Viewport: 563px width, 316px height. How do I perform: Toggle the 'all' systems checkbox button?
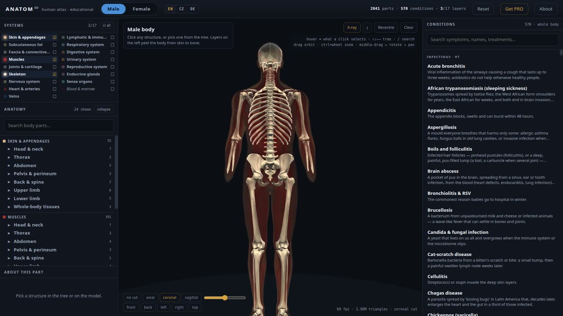pos(106,25)
